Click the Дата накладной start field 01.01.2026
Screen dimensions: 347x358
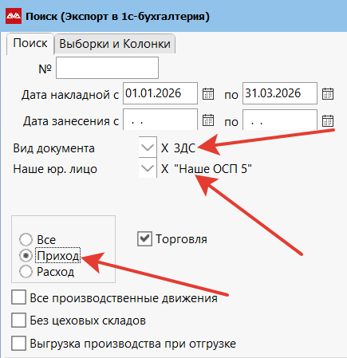coord(160,93)
